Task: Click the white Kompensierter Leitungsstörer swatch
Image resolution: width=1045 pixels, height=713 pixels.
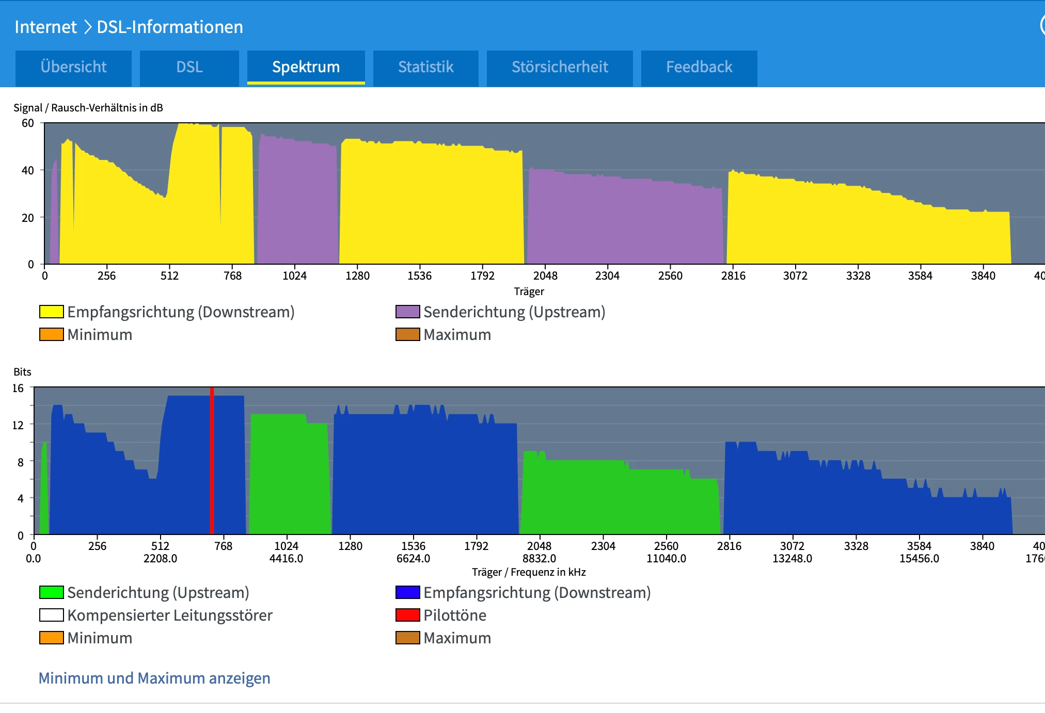Action: pyautogui.click(x=52, y=615)
